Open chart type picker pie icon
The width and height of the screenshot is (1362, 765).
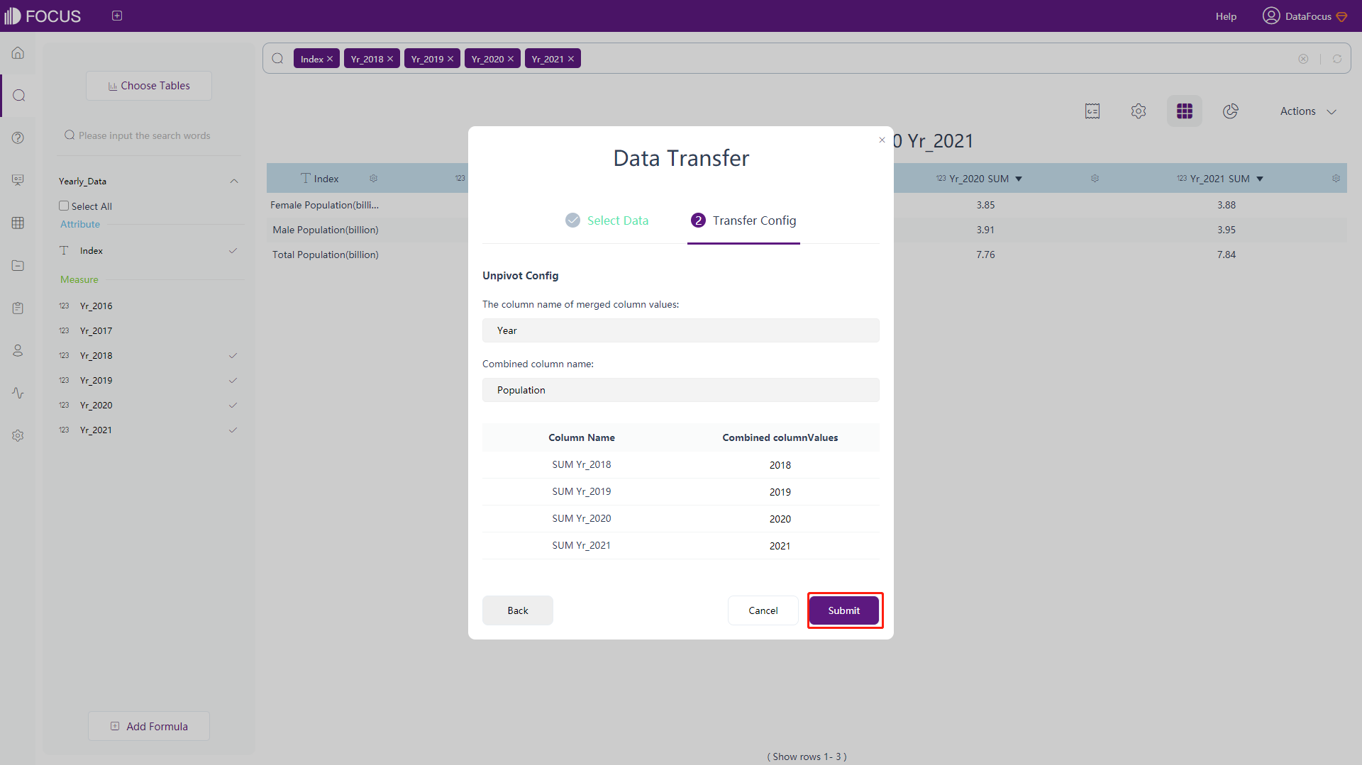click(x=1231, y=111)
